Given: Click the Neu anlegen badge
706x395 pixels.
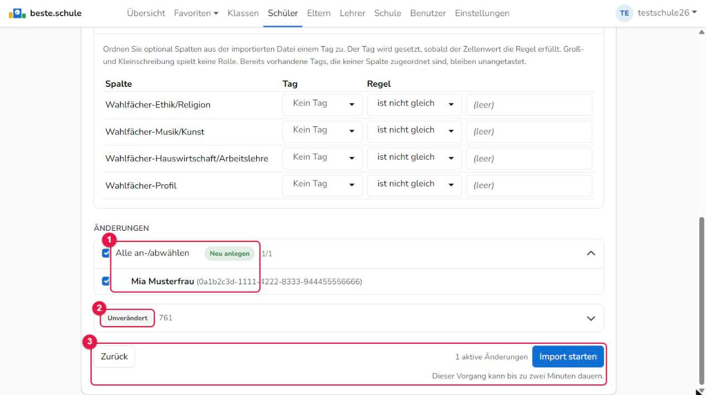Looking at the screenshot, I should click(229, 254).
